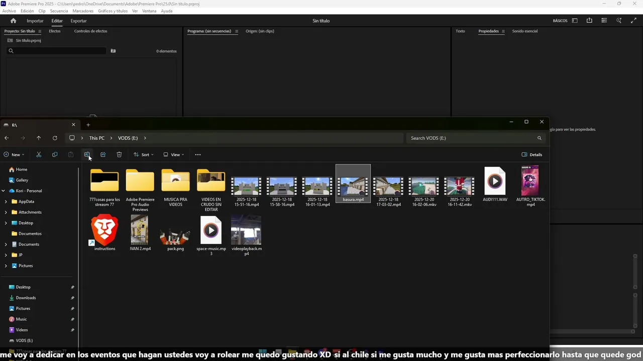This screenshot has width=643, height=361.
Task: Go up one folder in Explorer
Action: 39,138
